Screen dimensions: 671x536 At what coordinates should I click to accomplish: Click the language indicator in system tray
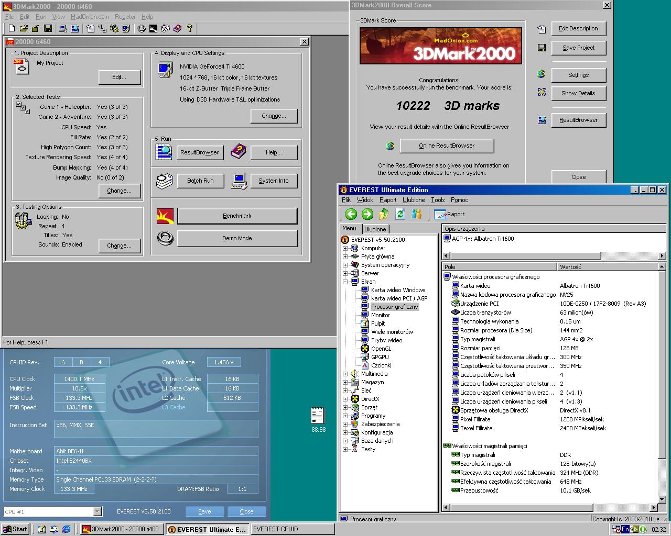point(625,529)
